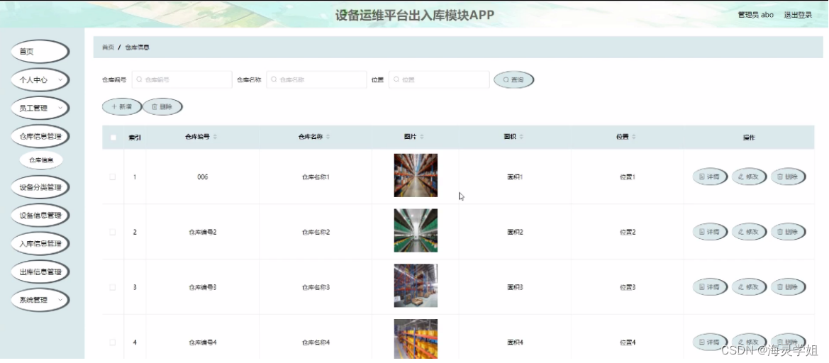Image resolution: width=829 pixels, height=363 pixels.
Task: Focus the 仓库编号 search input field
Action: pos(182,80)
